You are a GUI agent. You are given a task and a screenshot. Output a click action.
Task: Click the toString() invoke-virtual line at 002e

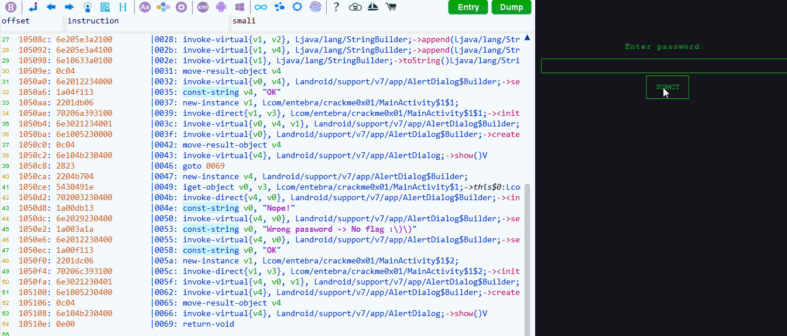336,60
